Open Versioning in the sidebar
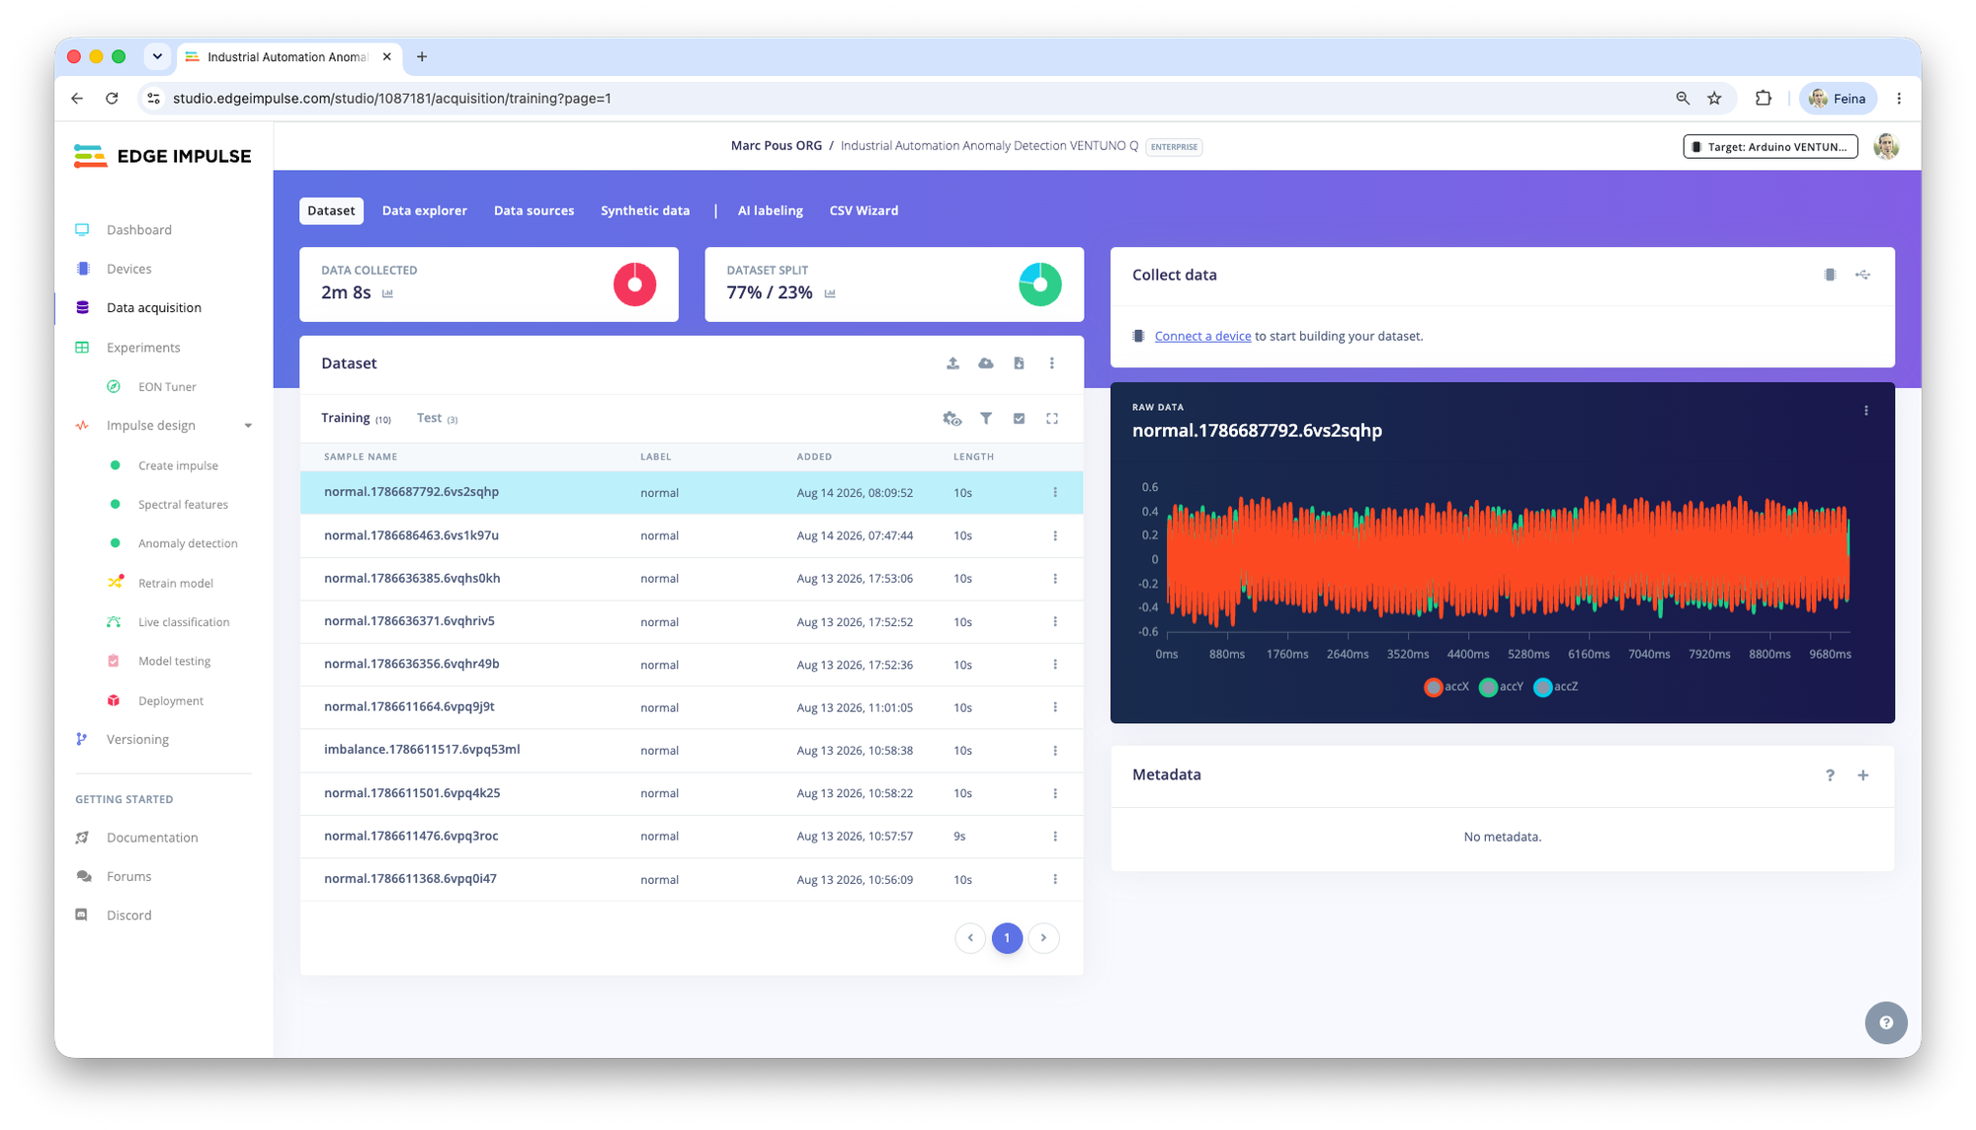The height and width of the screenshot is (1130, 1976). click(137, 740)
